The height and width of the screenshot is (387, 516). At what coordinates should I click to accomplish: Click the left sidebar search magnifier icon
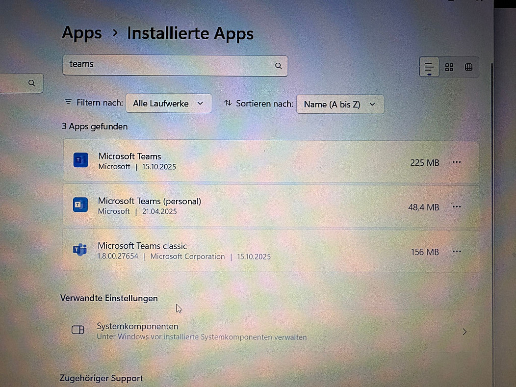(32, 83)
